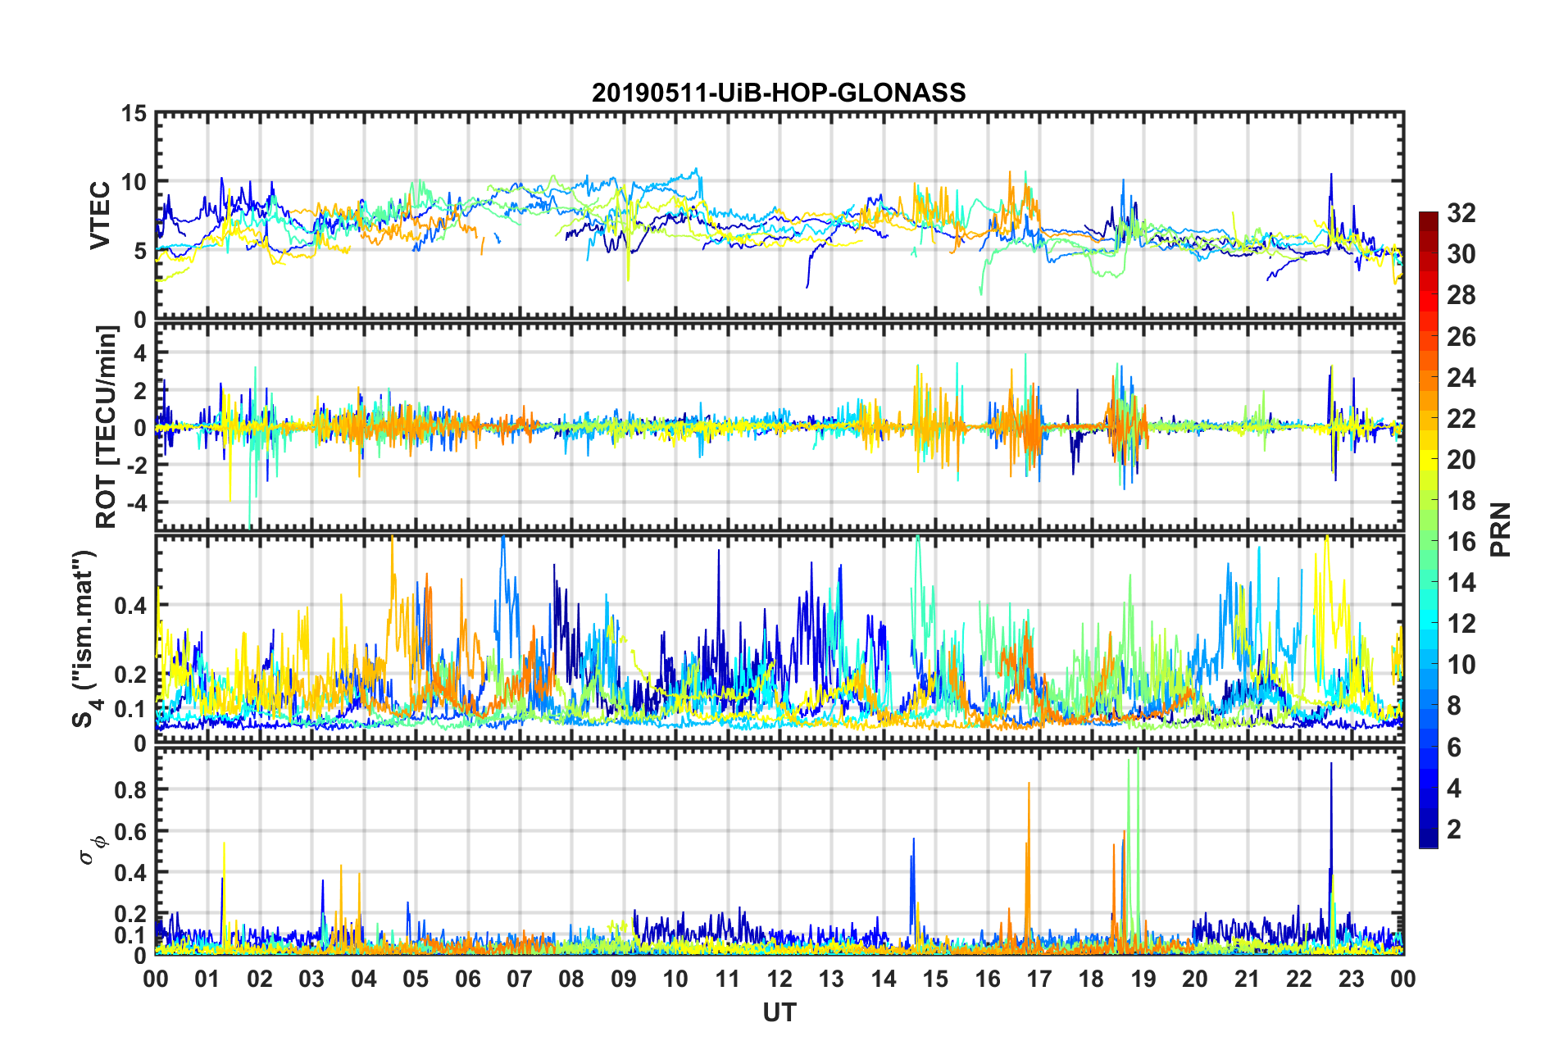Click the PRN colorbar label
Viewport: 1559px width, 1059px height.
1501,529
